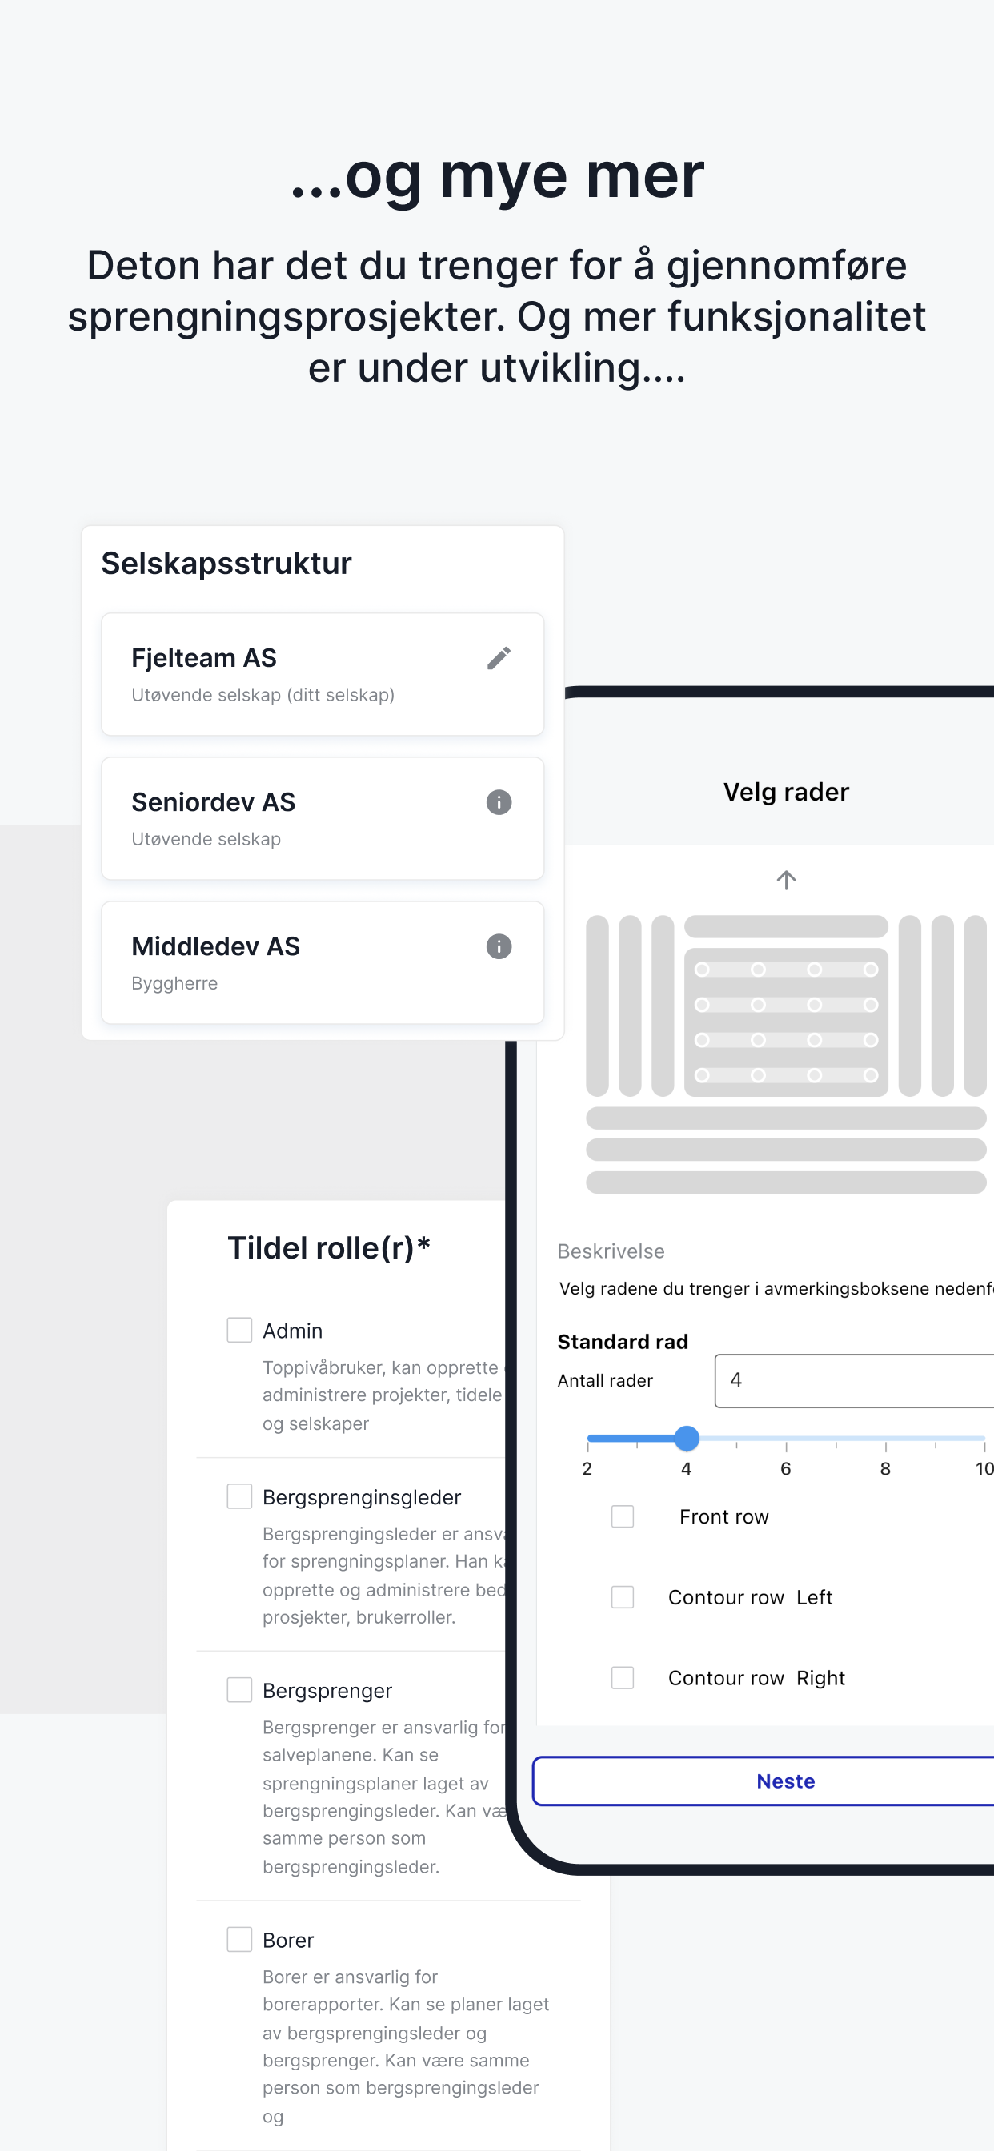Select the Seniordev AS company card
Screen dimensions: 994x2152
click(x=323, y=819)
